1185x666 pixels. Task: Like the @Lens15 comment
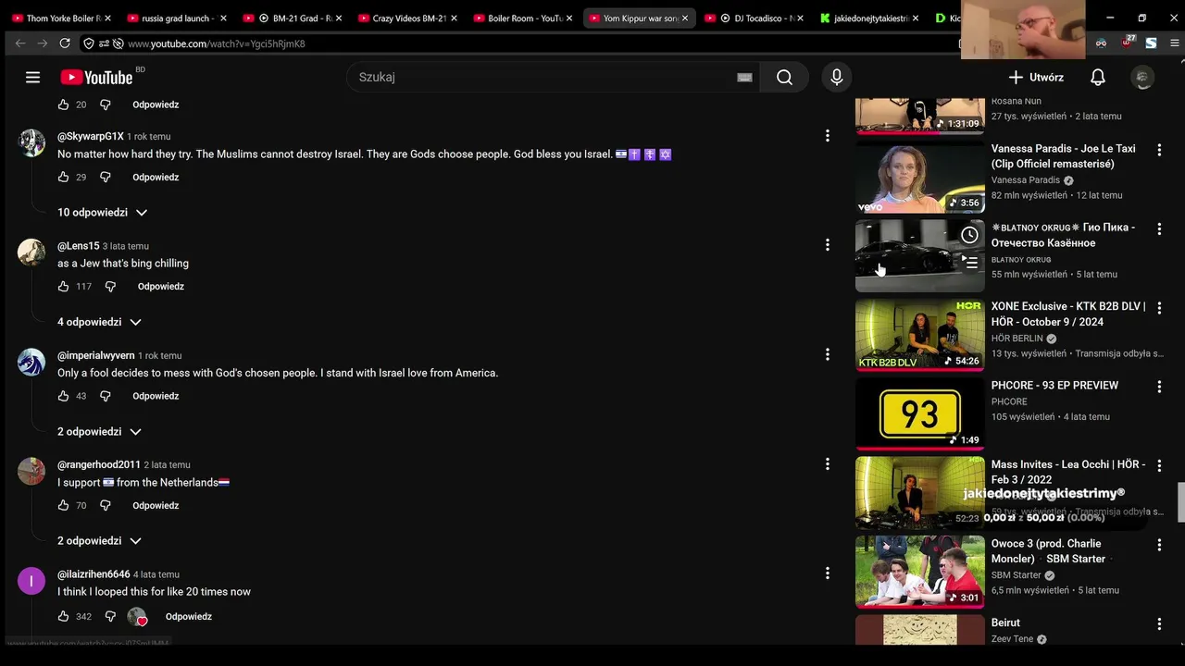64,287
